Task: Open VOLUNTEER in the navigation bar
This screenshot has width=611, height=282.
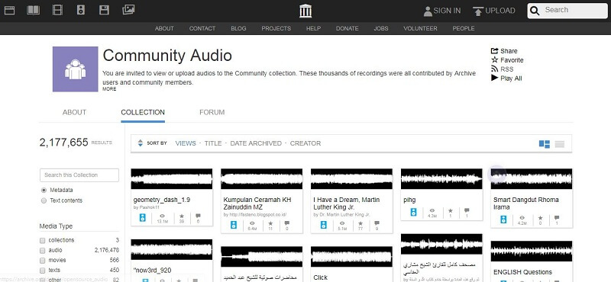Action: click(421, 28)
